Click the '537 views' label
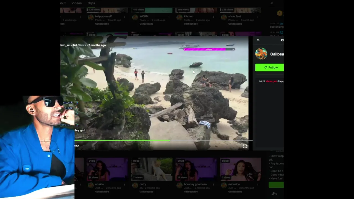 pos(94,10)
